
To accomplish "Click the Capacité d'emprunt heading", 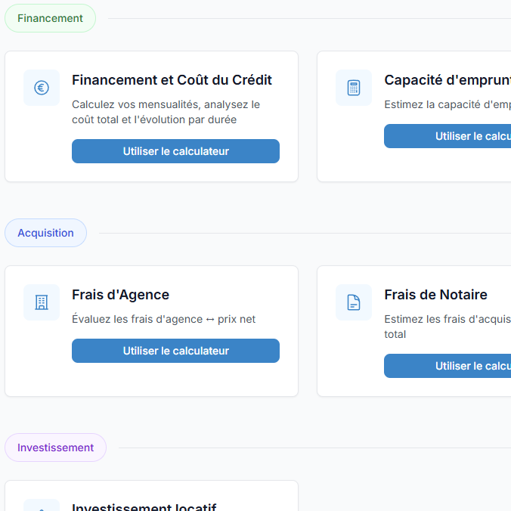I will (x=447, y=80).
